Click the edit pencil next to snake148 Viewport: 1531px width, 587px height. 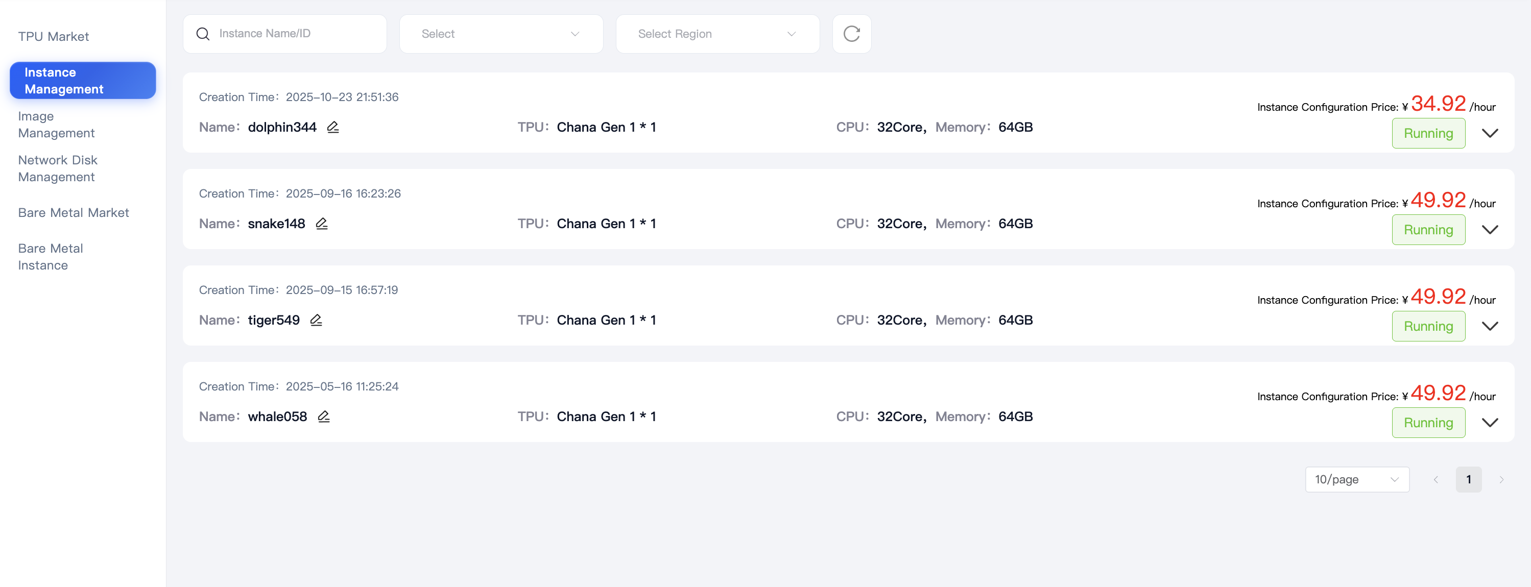tap(322, 224)
